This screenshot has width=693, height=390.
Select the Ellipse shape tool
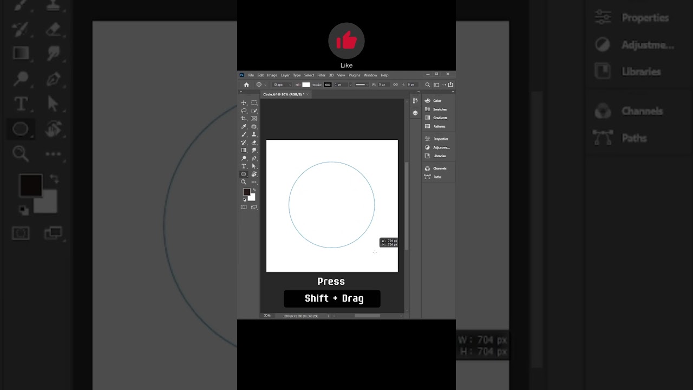[244, 174]
